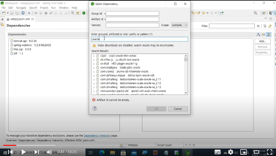Click the refresh arrows icon beside Filter
Screen dimensions: 276x156
pos(270,26)
